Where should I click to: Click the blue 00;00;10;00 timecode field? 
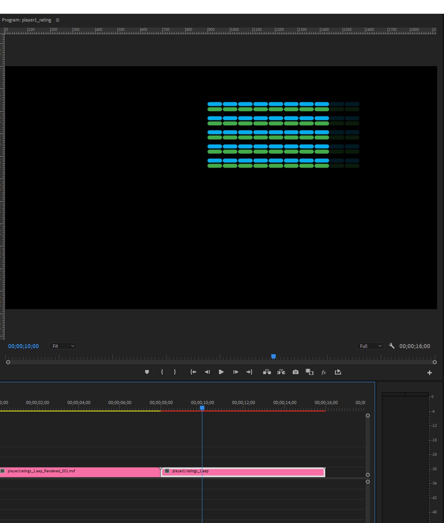point(23,346)
